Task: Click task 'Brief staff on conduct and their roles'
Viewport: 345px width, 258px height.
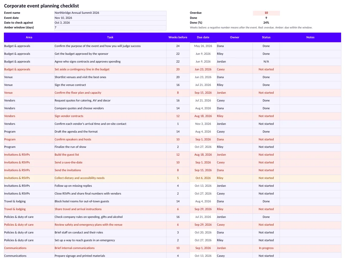Action: [x=110, y=233]
